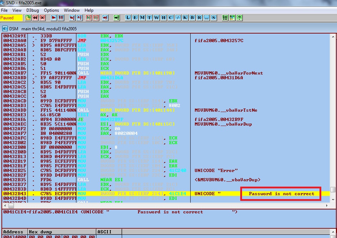Restart the debugged program with rewind icon
The width and height of the screenshot is (337, 238).
pyautogui.click(x=35, y=17)
